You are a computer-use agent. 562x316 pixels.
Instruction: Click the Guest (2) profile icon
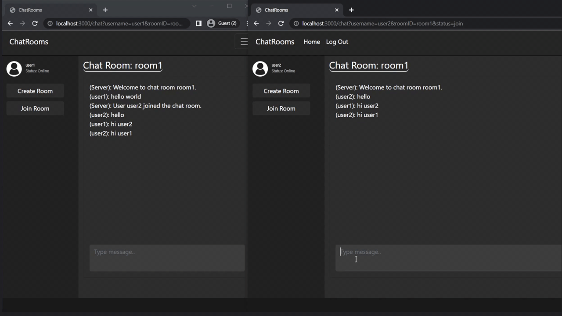click(223, 23)
